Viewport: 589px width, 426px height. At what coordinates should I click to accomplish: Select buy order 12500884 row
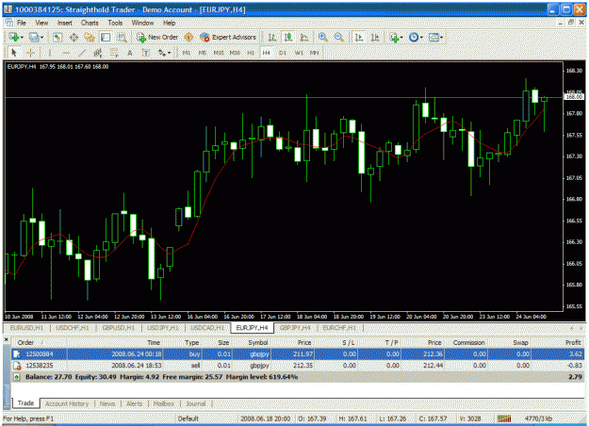pyautogui.click(x=298, y=353)
